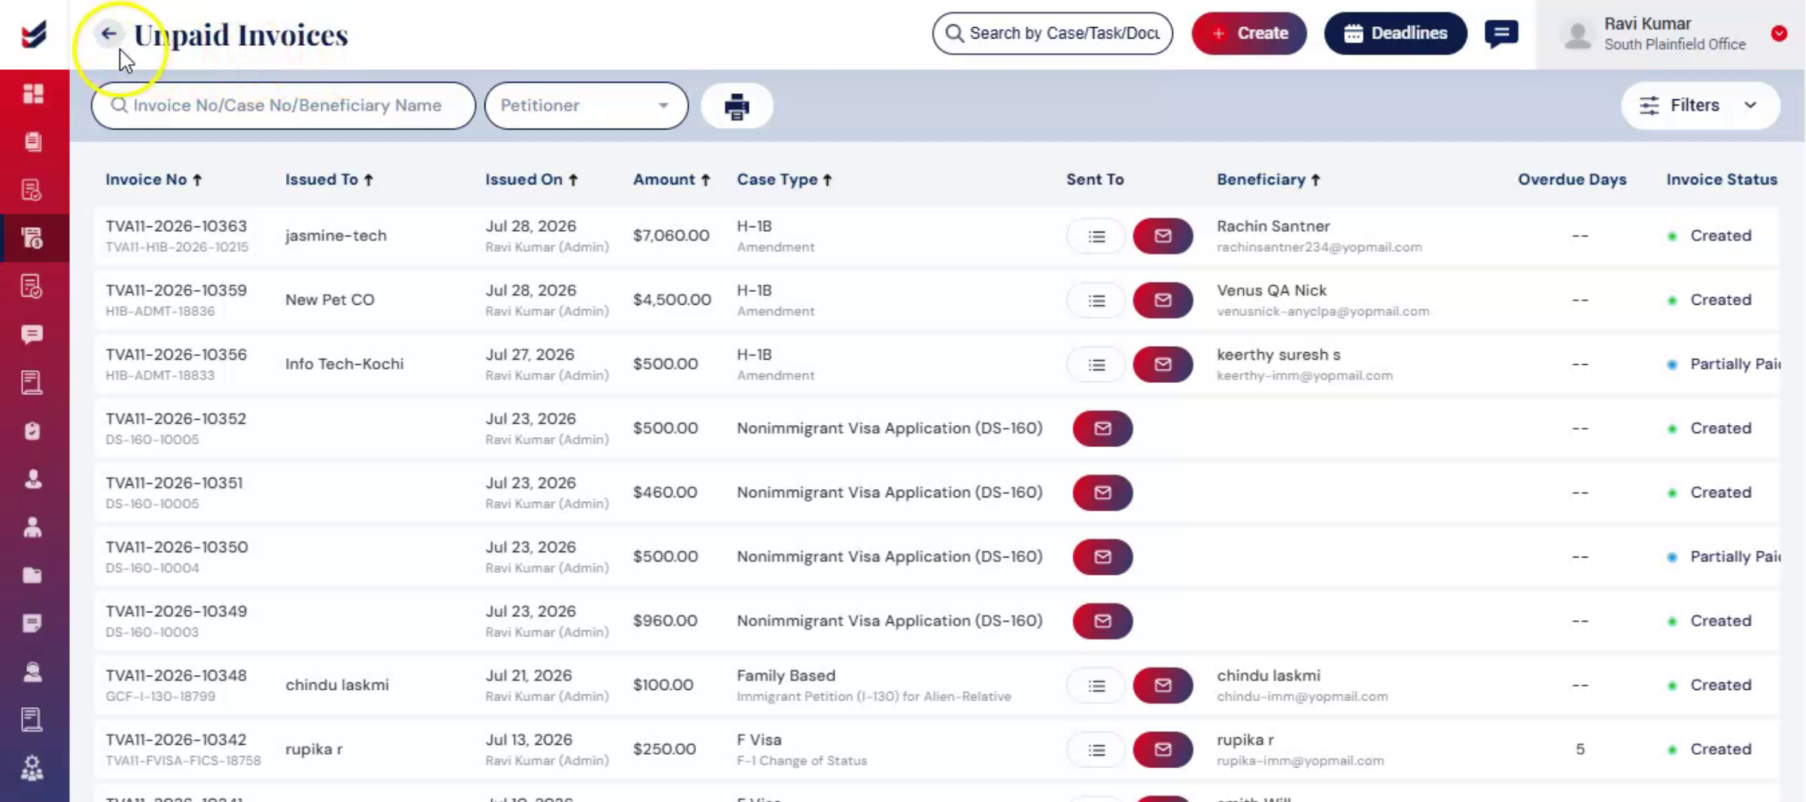Click the app logo in the top-left corner
1806x802 pixels.
pyautogui.click(x=34, y=34)
